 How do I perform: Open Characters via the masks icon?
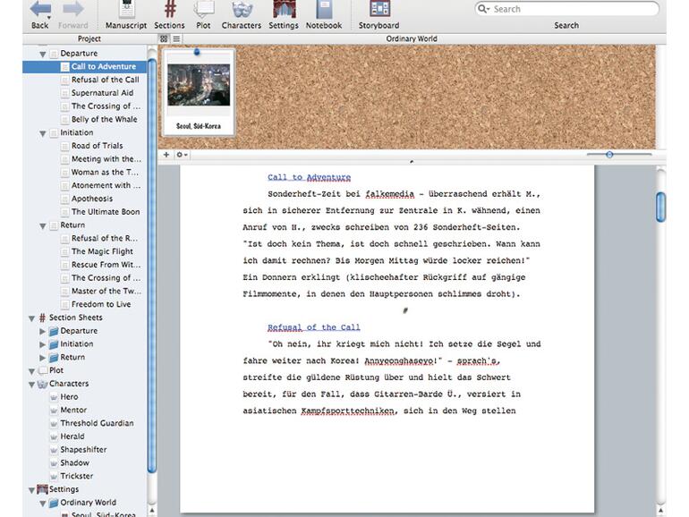(242, 10)
